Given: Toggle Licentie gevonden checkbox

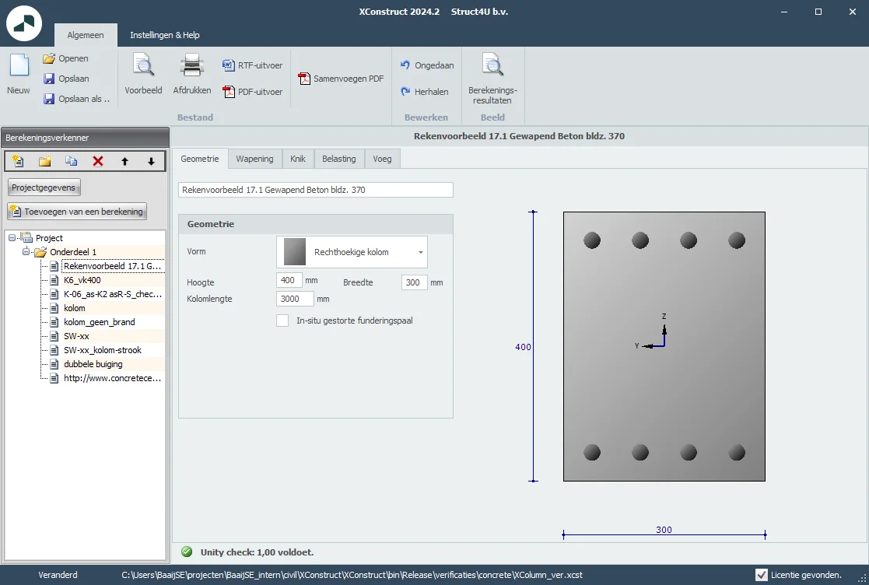Looking at the screenshot, I should (x=762, y=574).
